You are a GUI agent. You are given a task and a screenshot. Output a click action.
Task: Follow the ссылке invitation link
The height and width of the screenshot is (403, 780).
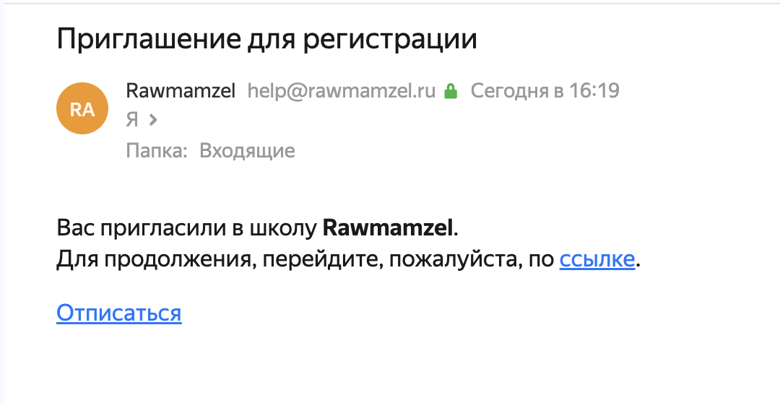[x=597, y=259]
